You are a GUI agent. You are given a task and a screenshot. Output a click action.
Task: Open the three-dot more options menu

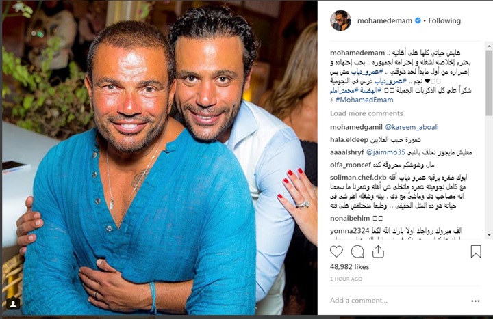tap(475, 301)
